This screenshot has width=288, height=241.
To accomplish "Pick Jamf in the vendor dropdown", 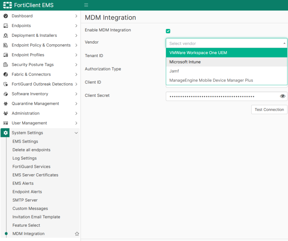I will coord(226,71).
